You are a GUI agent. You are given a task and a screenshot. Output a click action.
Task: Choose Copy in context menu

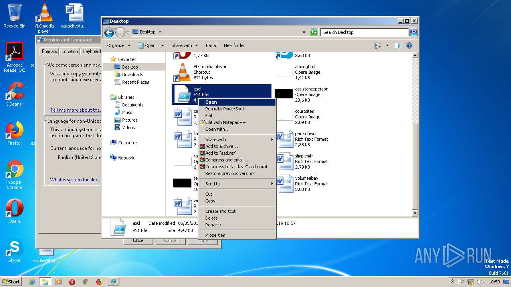(237, 201)
